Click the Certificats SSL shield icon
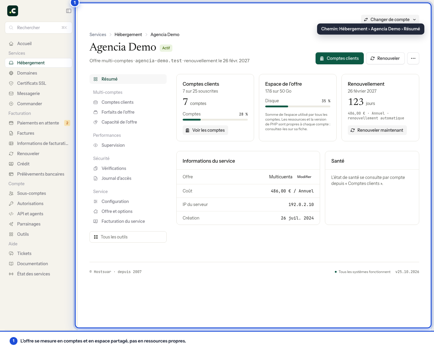The width and height of the screenshot is (434, 350). [11, 83]
